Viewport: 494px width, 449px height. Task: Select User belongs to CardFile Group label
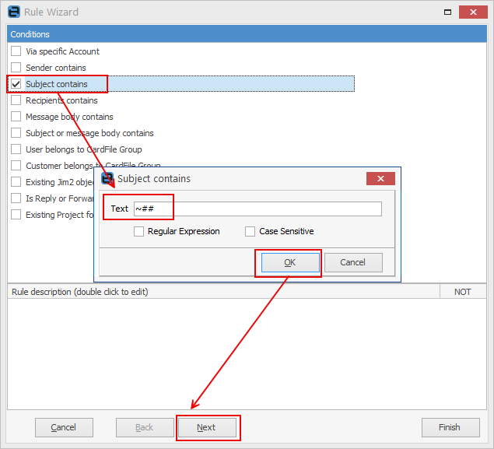pyautogui.click(x=84, y=149)
